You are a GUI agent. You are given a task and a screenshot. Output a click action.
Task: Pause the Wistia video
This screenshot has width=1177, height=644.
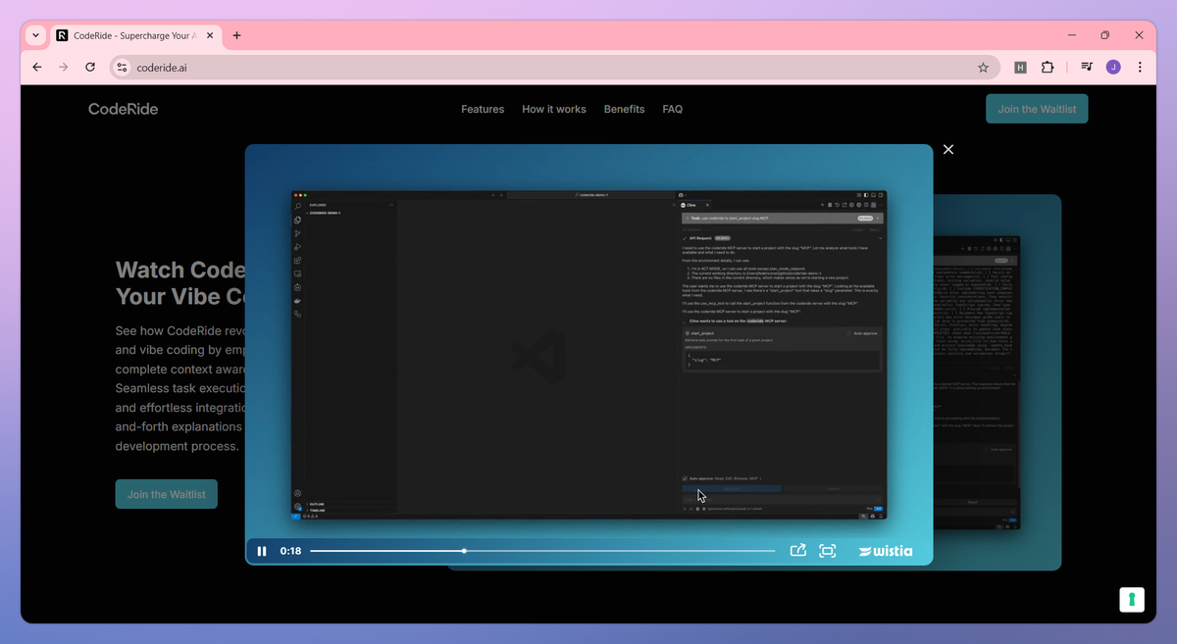(x=262, y=551)
